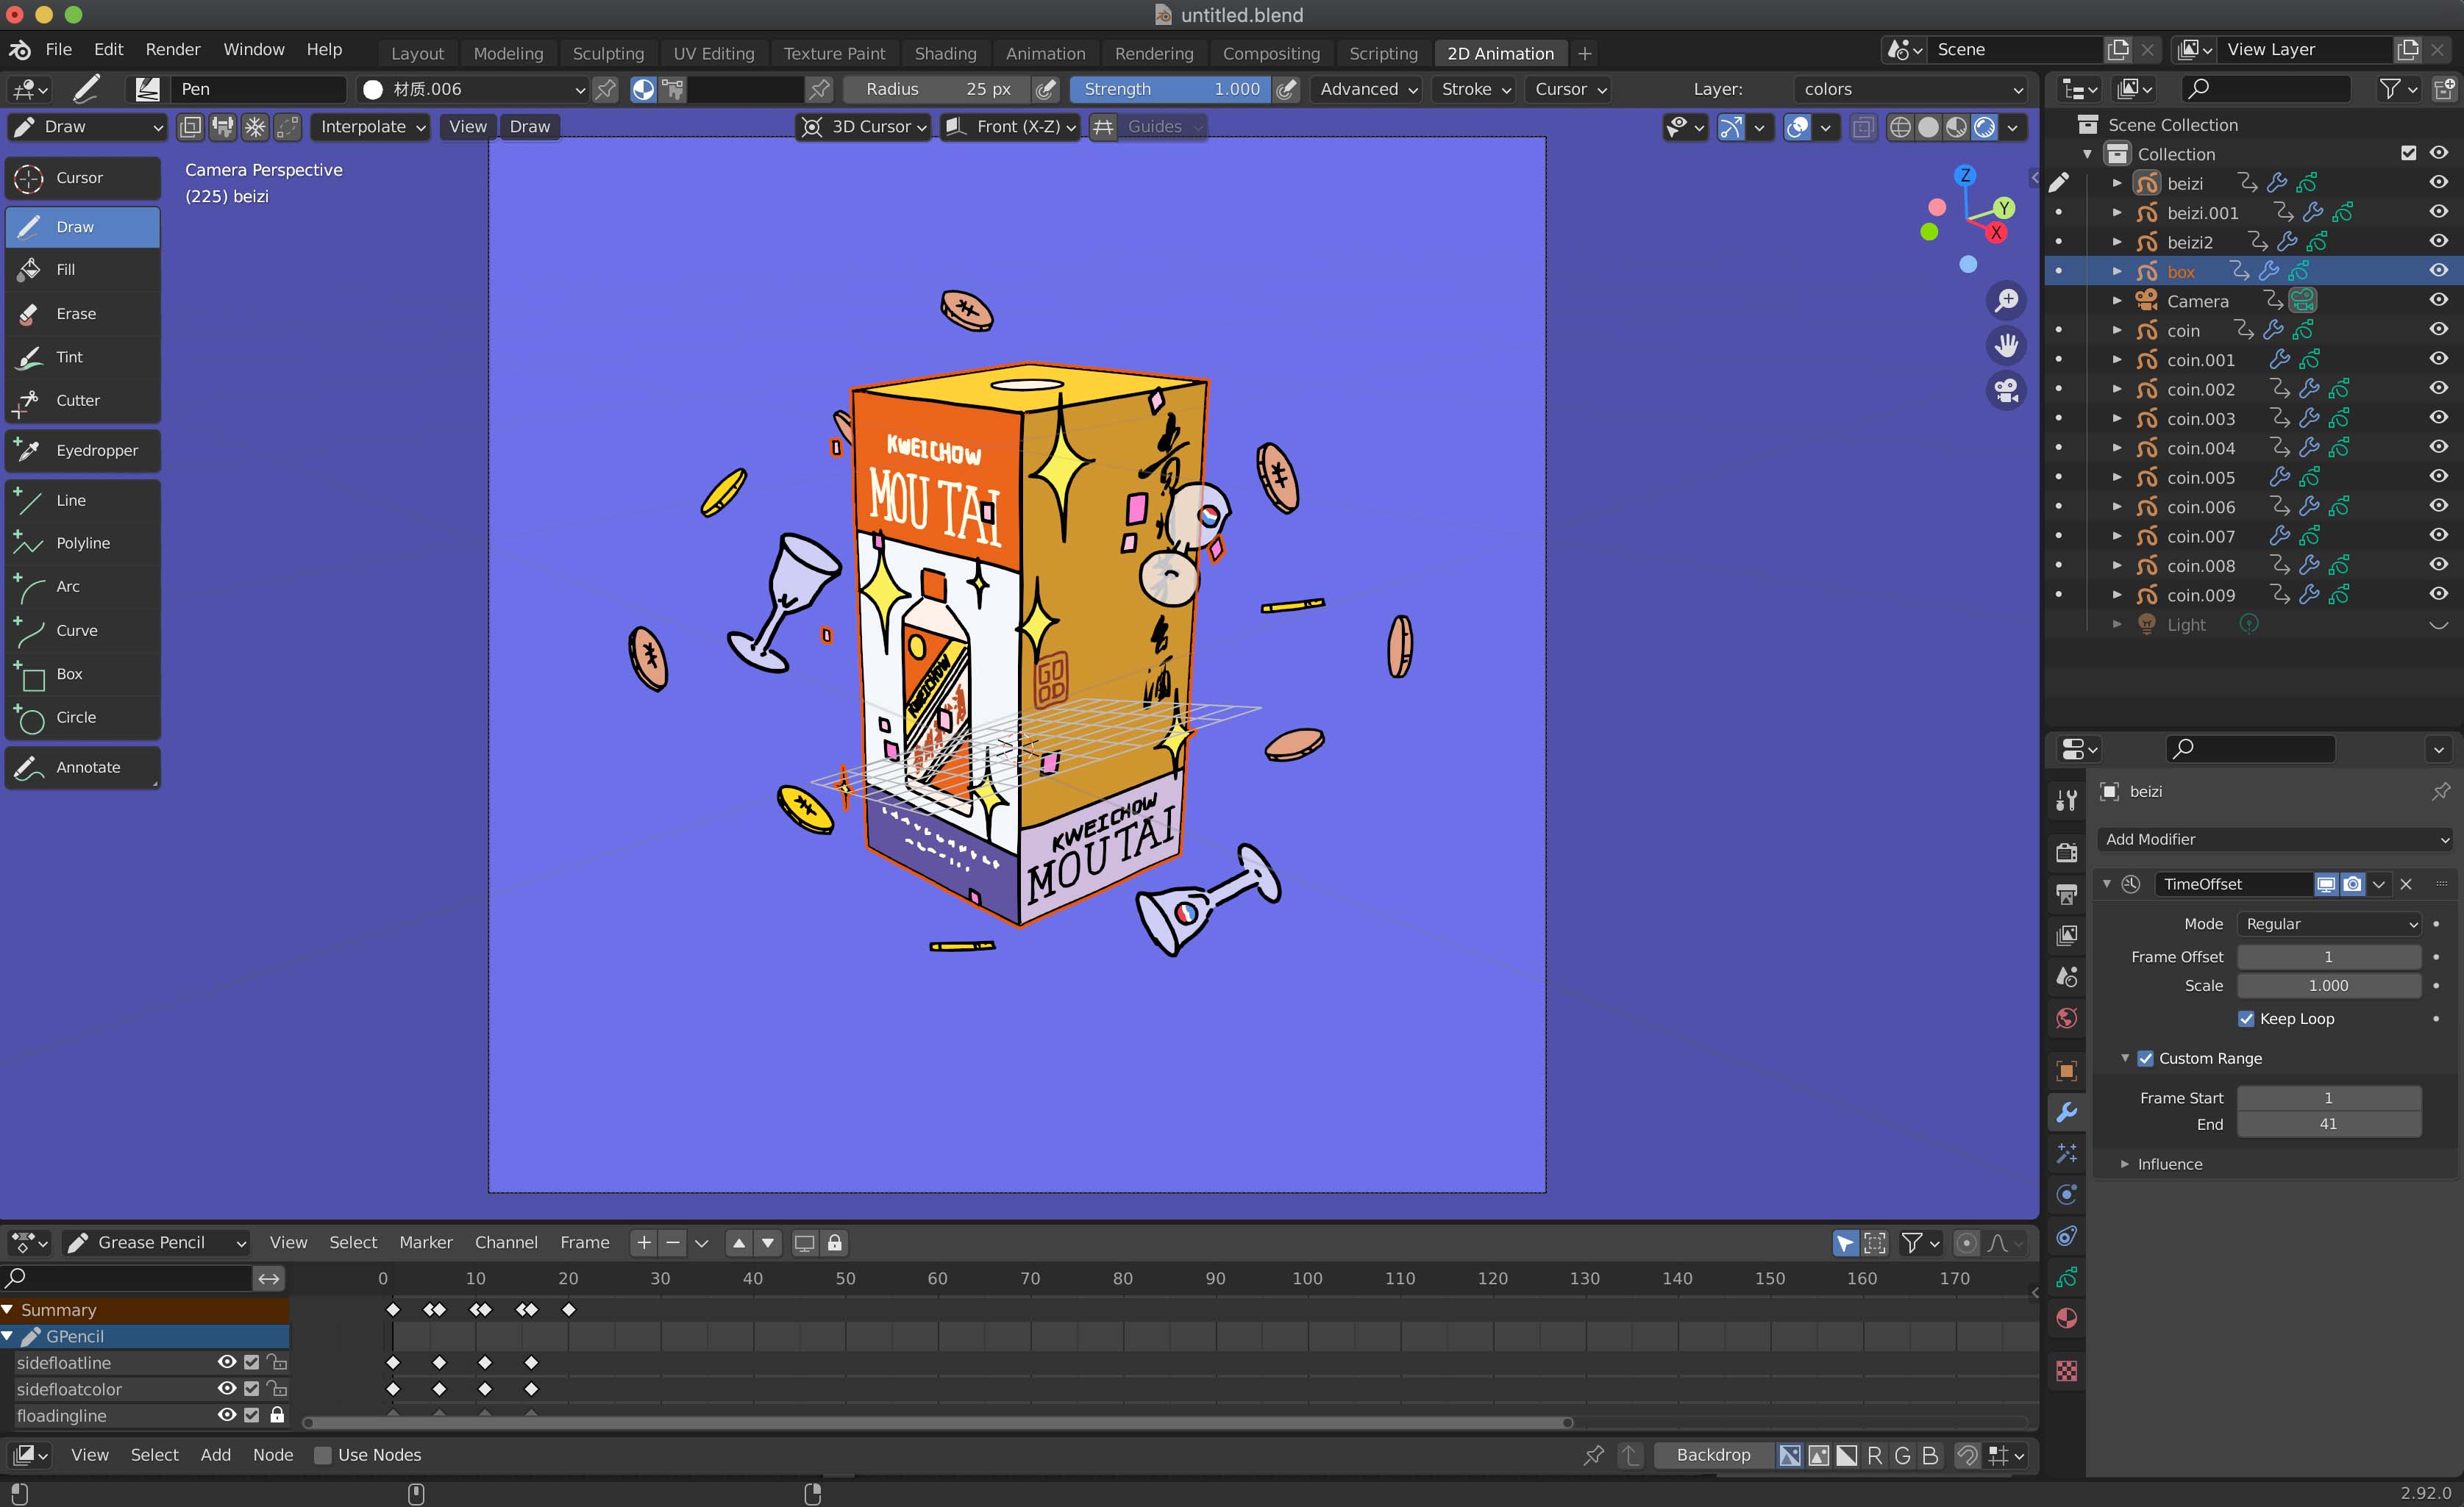Open the Render menu
This screenshot has width=2464, height=1507.
pyautogui.click(x=173, y=49)
